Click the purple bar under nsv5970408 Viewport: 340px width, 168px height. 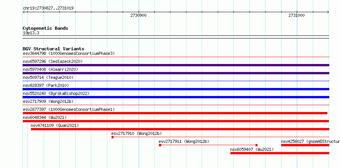point(176,73)
